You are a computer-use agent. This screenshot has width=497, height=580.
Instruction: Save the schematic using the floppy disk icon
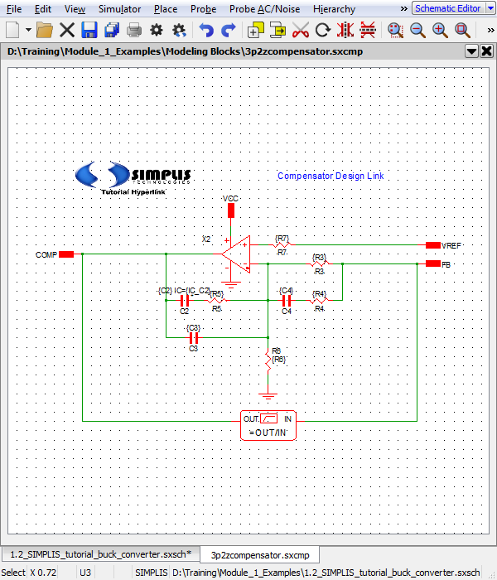[89, 30]
